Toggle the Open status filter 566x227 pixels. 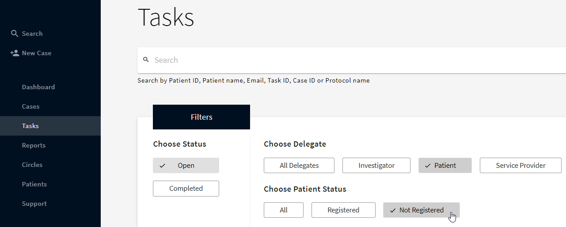[x=186, y=166]
